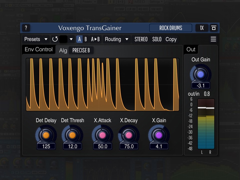
Task: Click the orange Det Delay knob
Action: point(46,135)
